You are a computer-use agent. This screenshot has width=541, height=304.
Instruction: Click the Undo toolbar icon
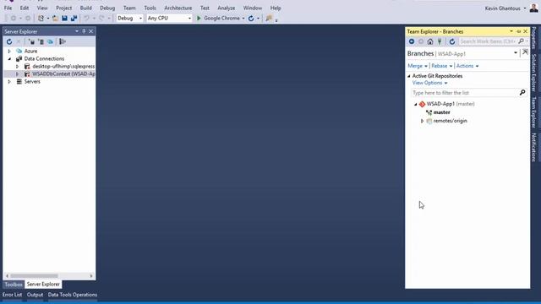[86, 19]
